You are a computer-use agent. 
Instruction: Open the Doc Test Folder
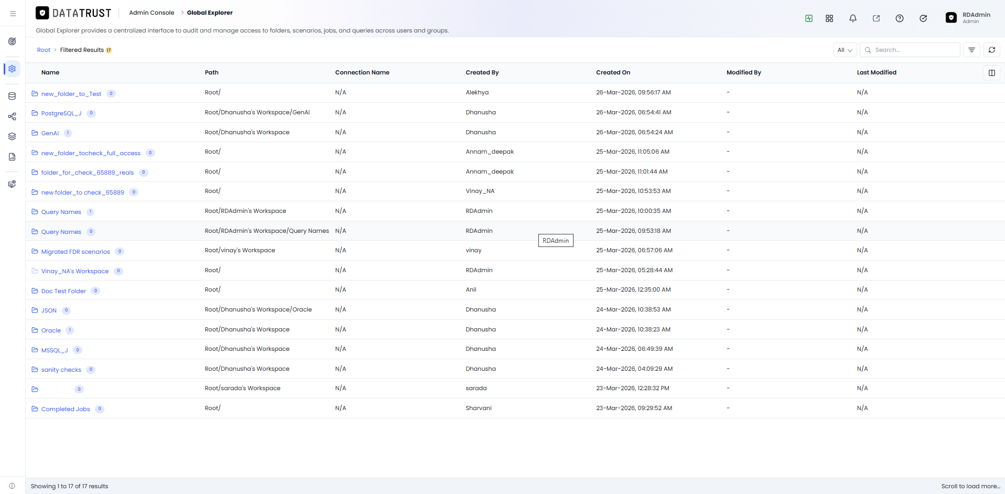pyautogui.click(x=63, y=291)
